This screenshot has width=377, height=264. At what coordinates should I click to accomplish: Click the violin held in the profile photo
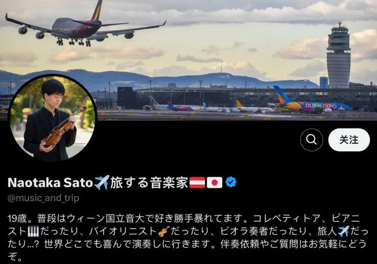click(x=64, y=127)
